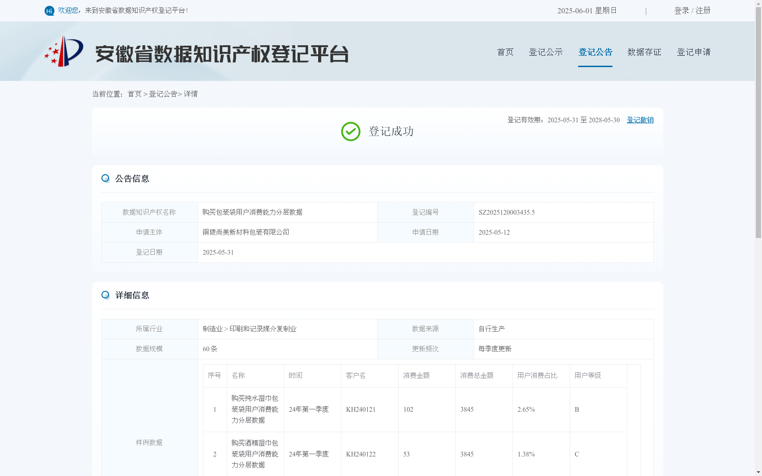Click the 安徽省数据知识产权登记平台 title
The image size is (762, 476).
[x=222, y=54]
